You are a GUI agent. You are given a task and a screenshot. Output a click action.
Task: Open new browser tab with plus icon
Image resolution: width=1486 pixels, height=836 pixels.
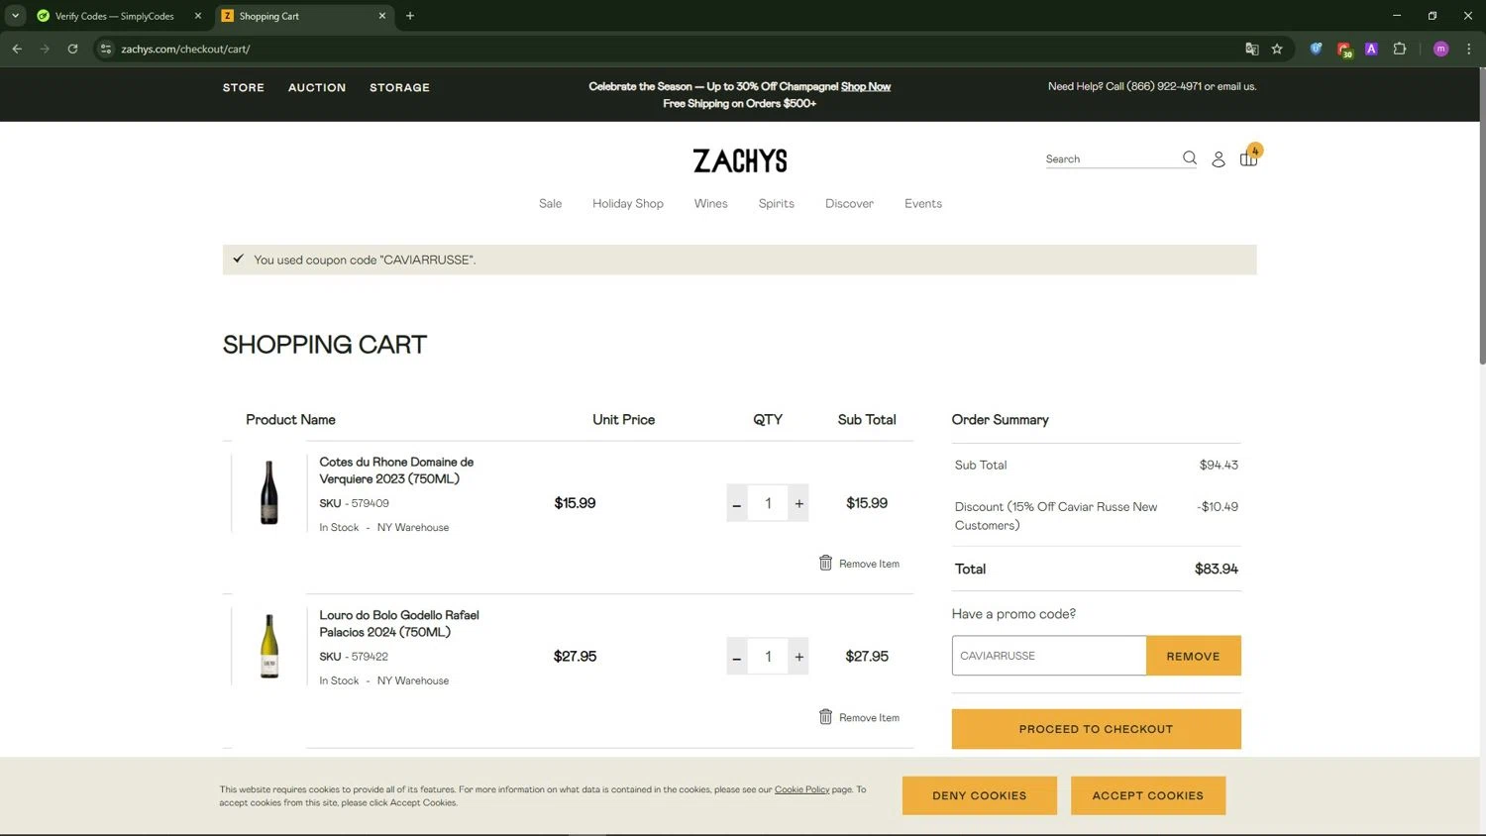coord(410,16)
